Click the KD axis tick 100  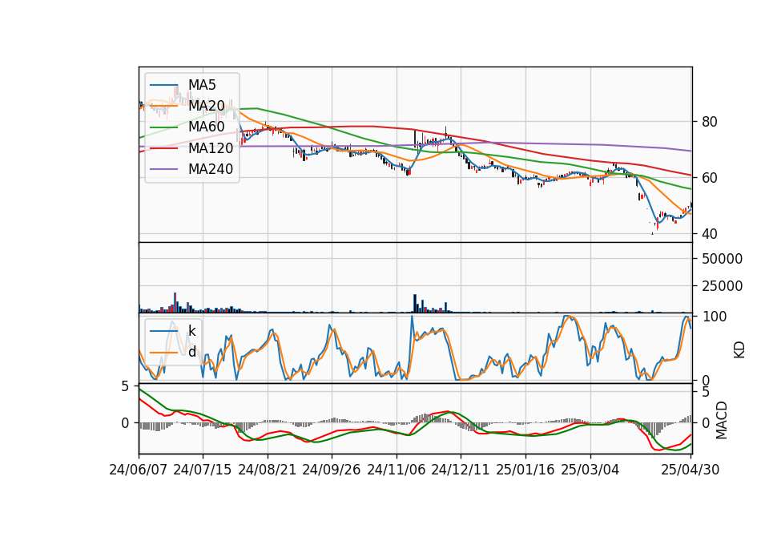714,317
